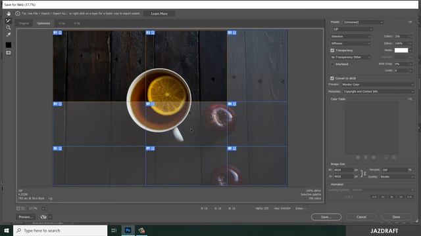Click the Type here to search box

point(60,230)
